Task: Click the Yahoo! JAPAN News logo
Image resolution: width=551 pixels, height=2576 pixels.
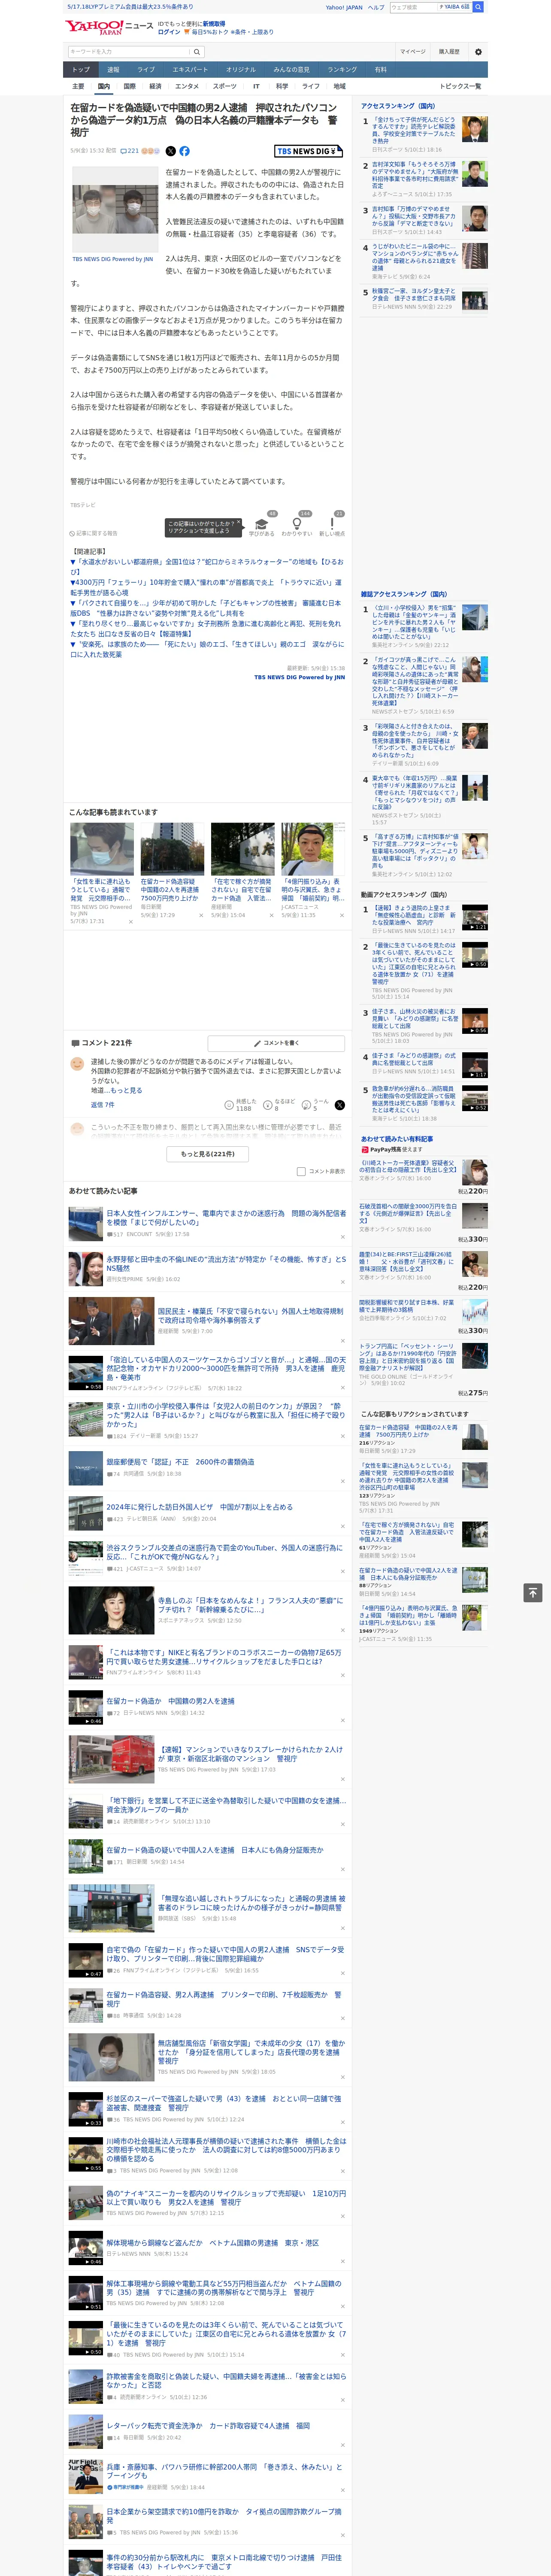Action: point(109,27)
